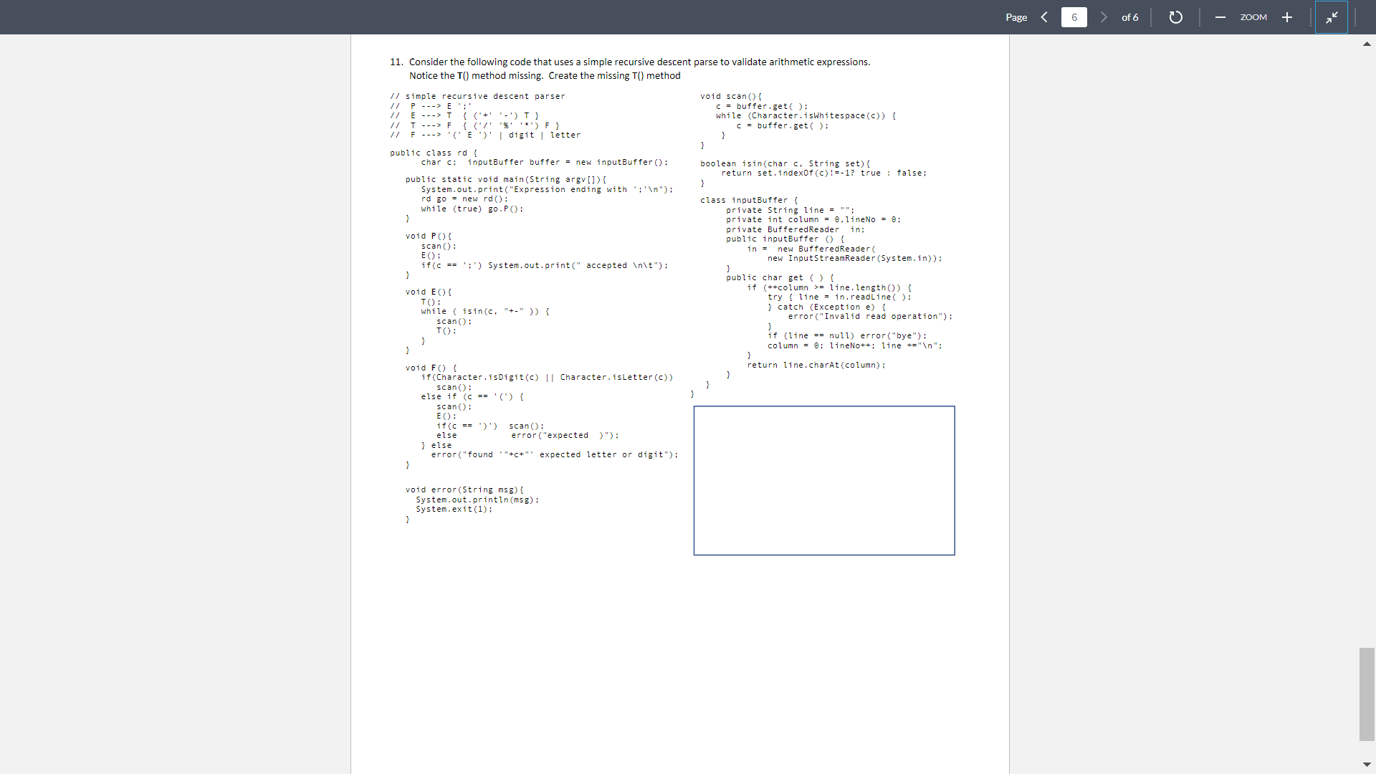
Task: Click the 'void error(String msg){' line
Action: point(464,489)
